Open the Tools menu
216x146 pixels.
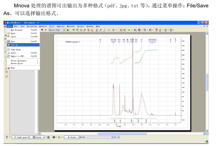[52, 26]
